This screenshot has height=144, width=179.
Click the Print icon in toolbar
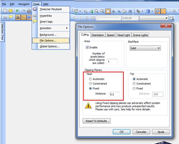click(29, 11)
